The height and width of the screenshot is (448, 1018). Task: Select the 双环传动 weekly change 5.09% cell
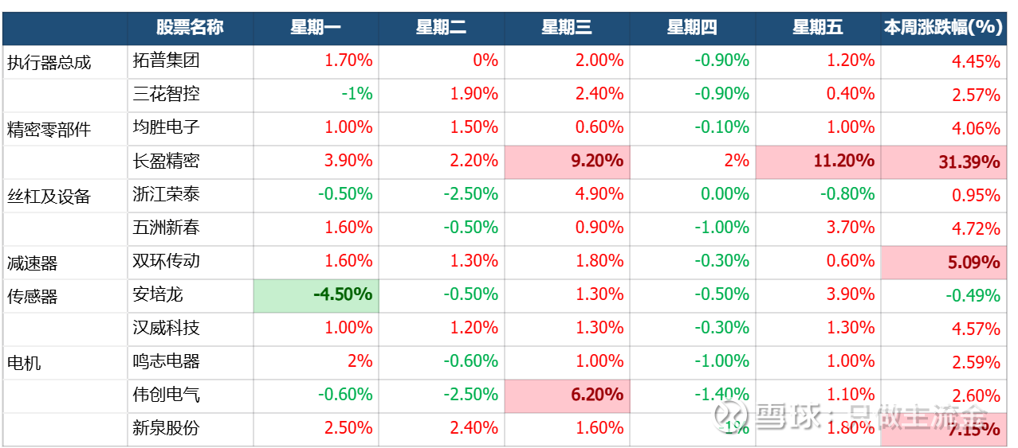944,262
